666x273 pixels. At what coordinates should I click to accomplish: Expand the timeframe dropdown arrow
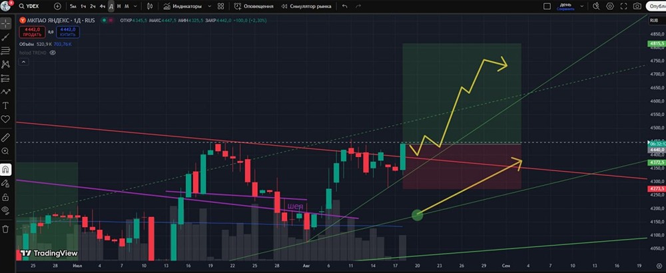tap(135, 7)
